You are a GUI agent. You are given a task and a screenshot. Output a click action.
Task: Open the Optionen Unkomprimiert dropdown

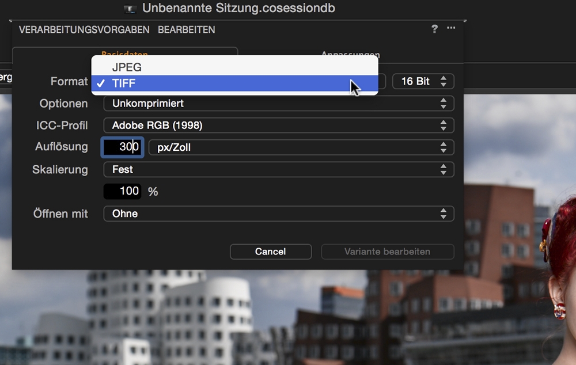click(x=279, y=104)
